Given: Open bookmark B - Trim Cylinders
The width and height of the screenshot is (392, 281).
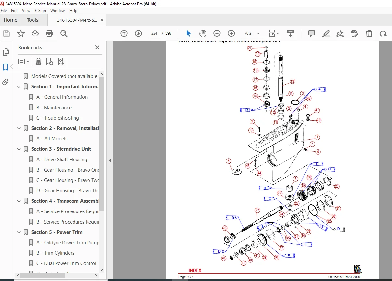Looking at the screenshot, I should point(55,253).
